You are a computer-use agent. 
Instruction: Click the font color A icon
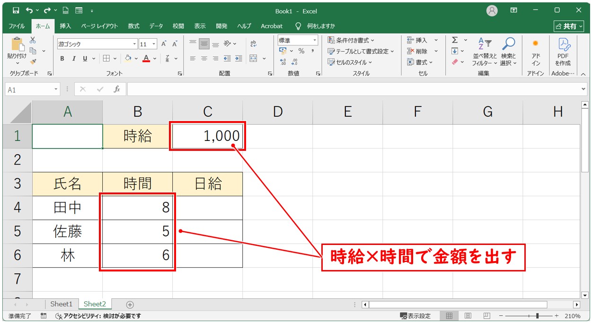tap(146, 59)
